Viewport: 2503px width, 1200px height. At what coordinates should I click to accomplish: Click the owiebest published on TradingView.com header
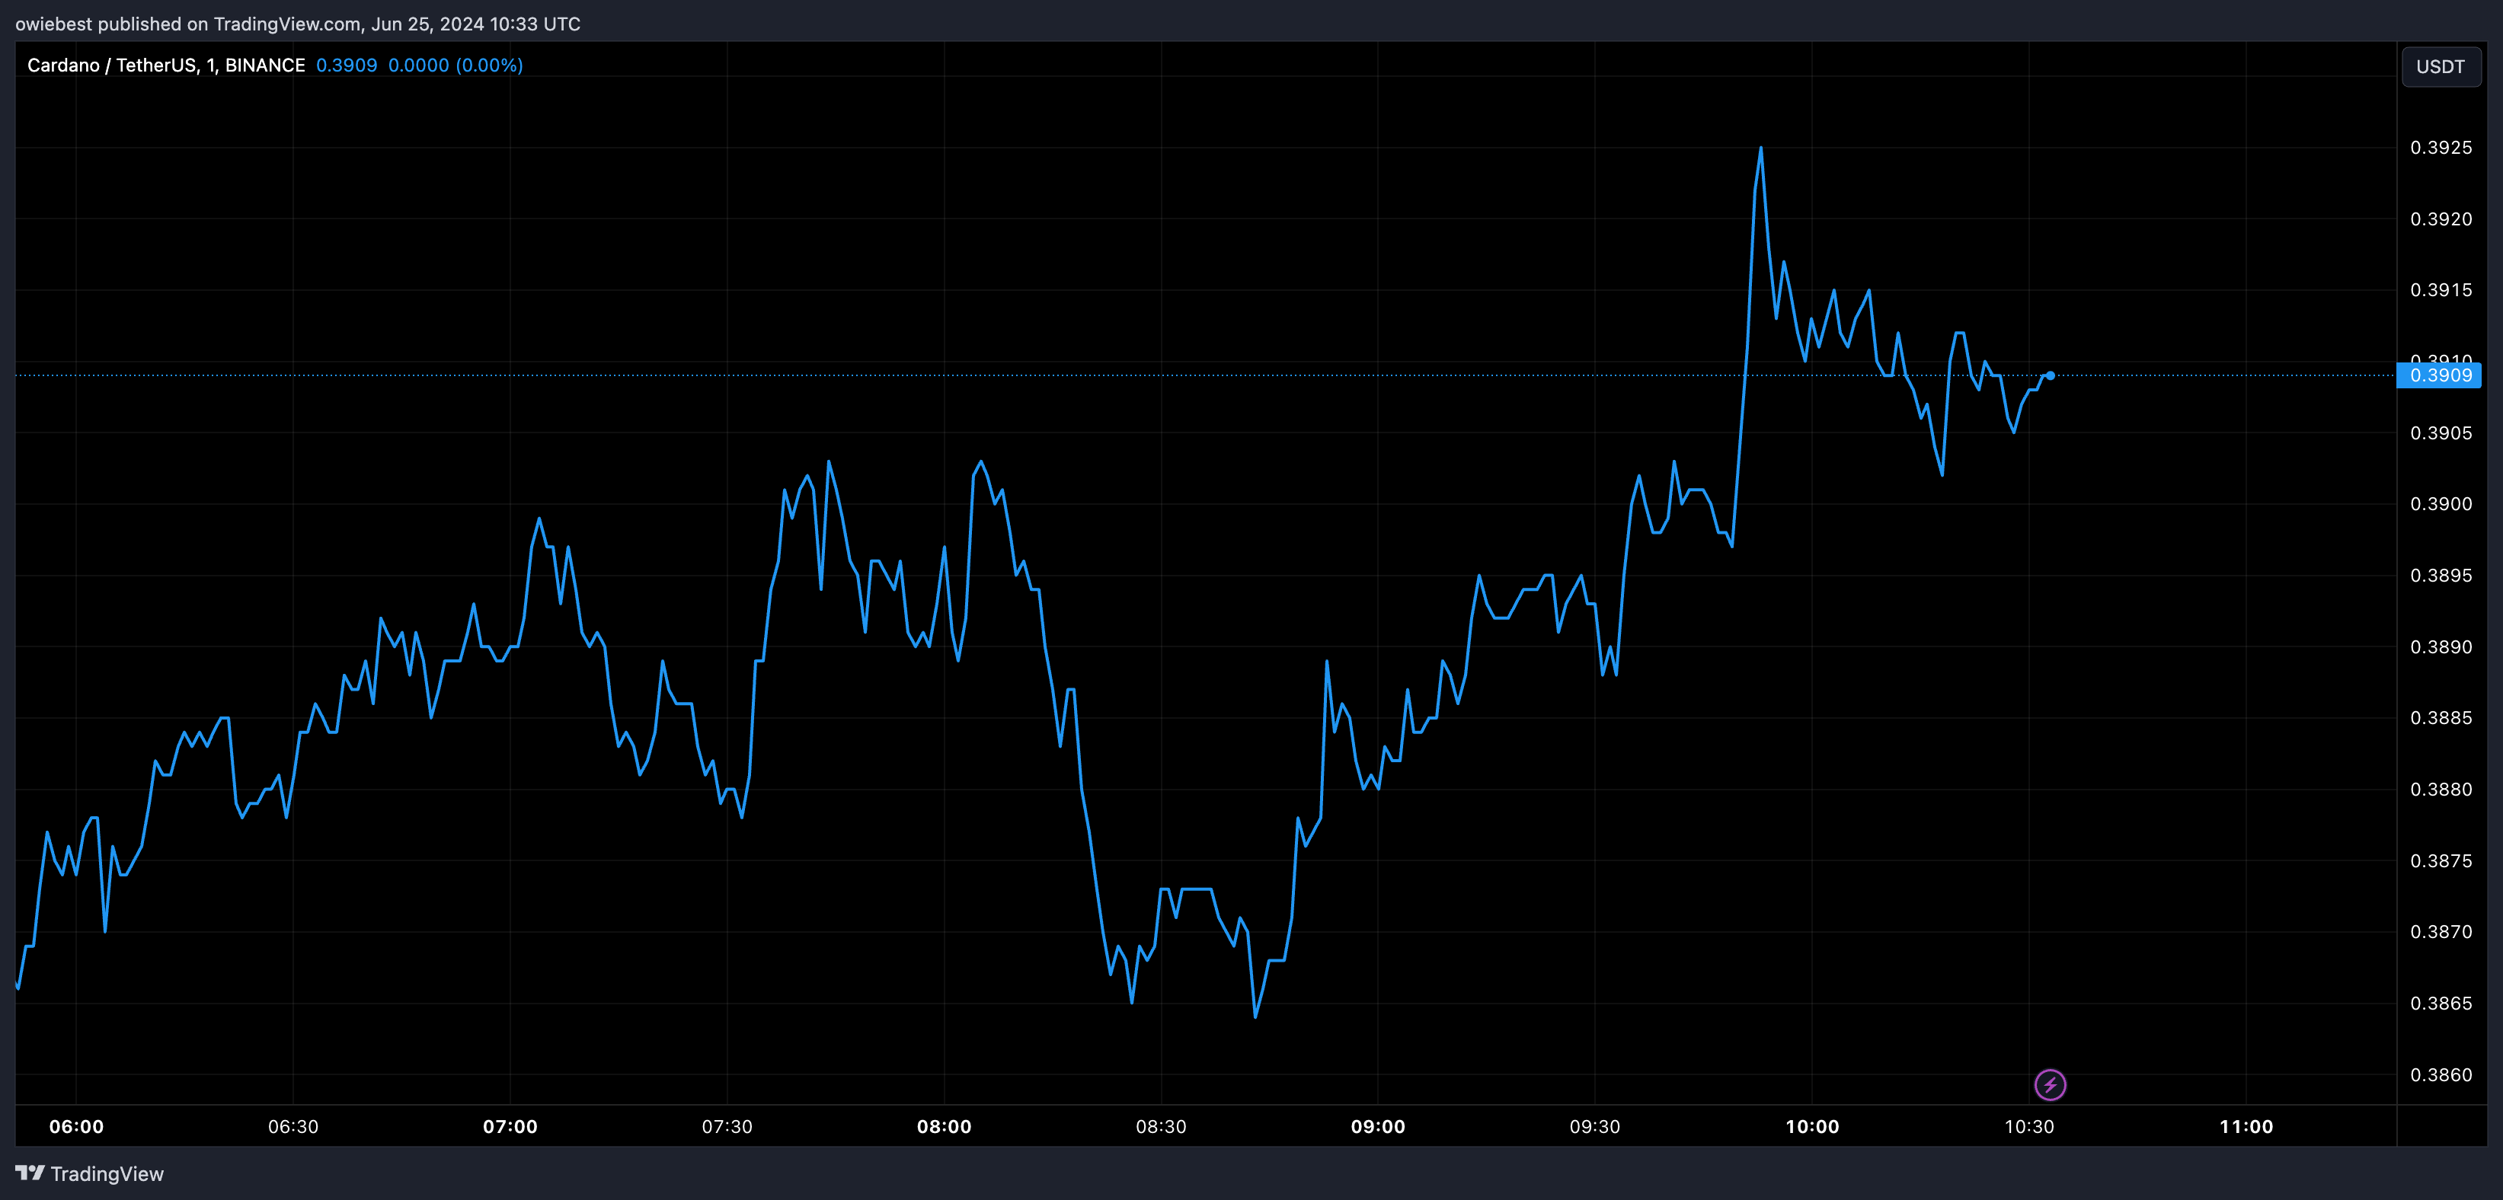pos(297,24)
